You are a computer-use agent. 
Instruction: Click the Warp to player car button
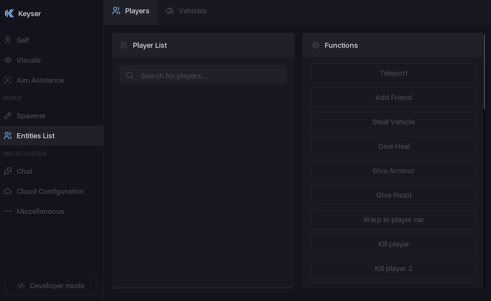(x=394, y=220)
